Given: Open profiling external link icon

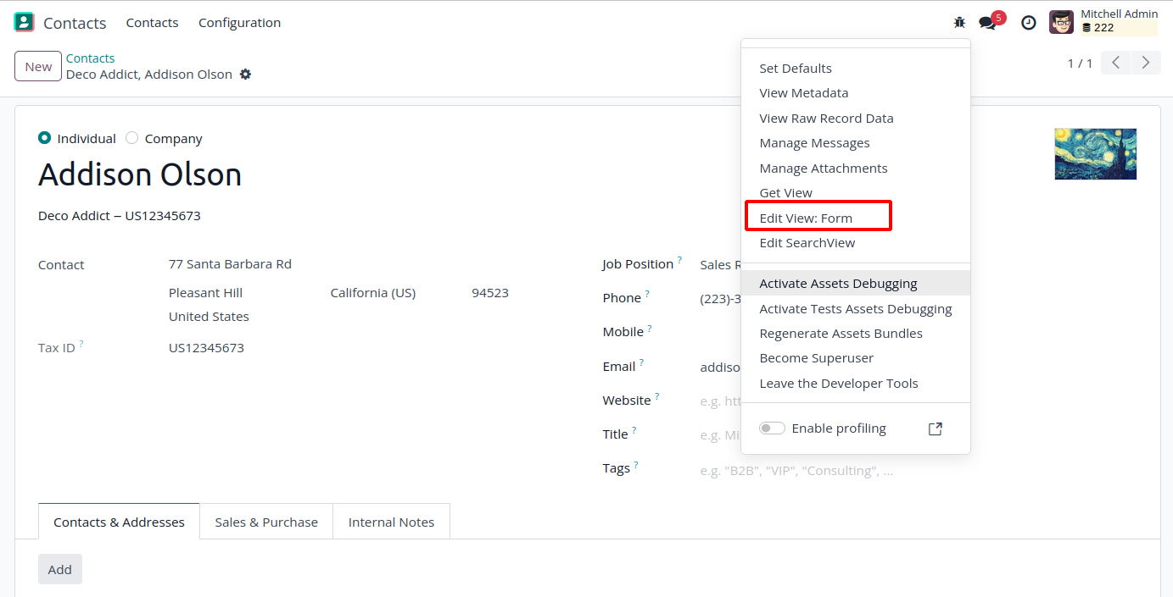Looking at the screenshot, I should click(935, 428).
